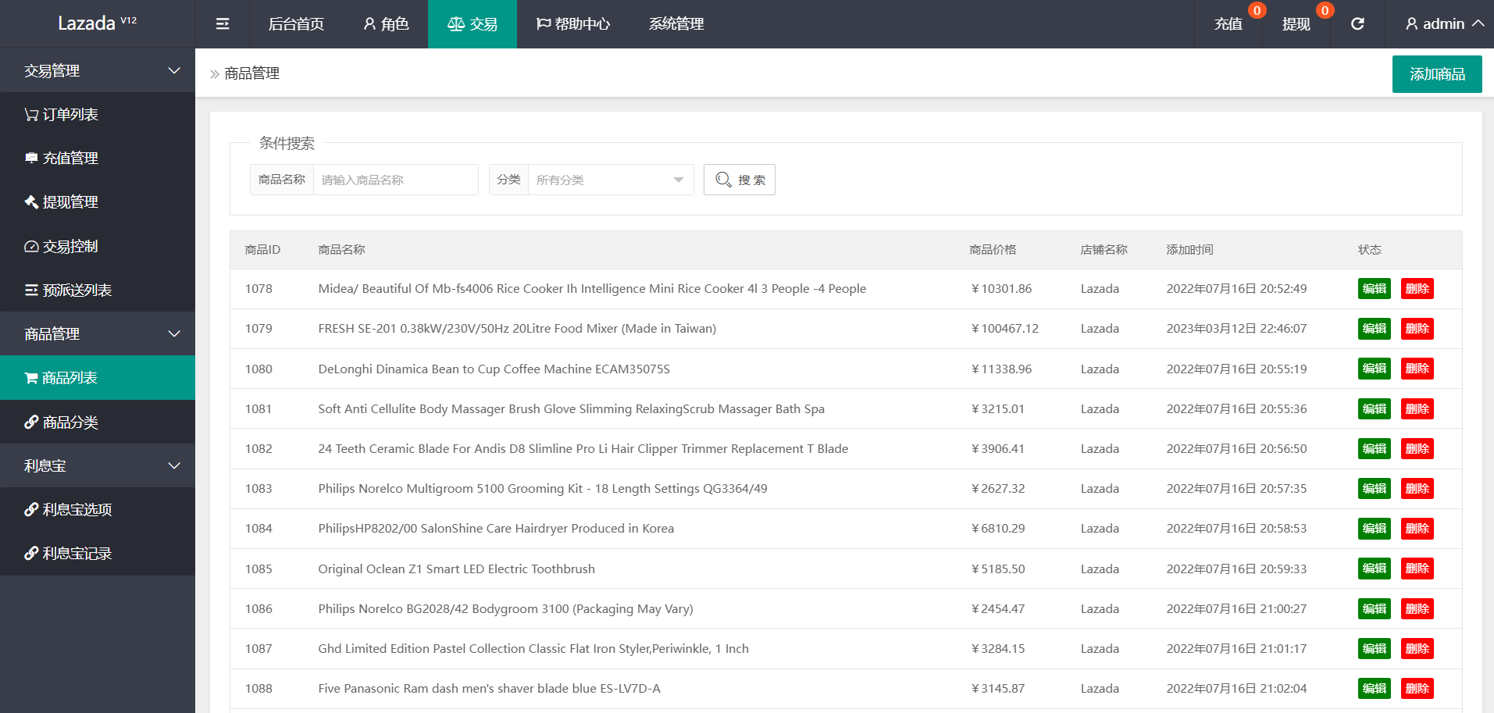Open the 所有分类 category dropdown
1494x713 pixels.
[611, 180]
